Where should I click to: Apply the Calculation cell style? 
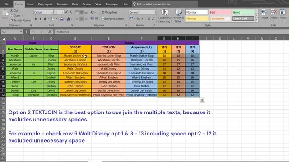tap(220, 18)
